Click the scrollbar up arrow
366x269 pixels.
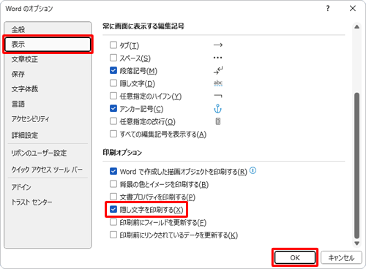pyautogui.click(x=356, y=27)
